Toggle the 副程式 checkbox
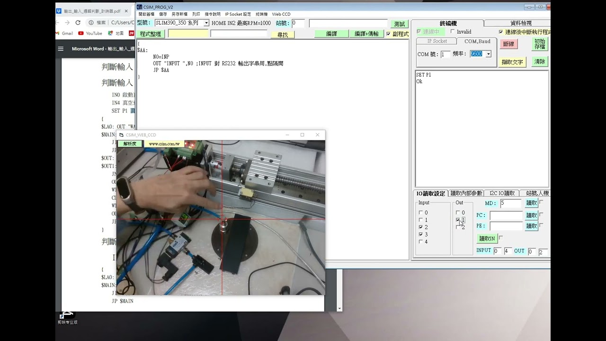606x341 pixels. point(389,34)
